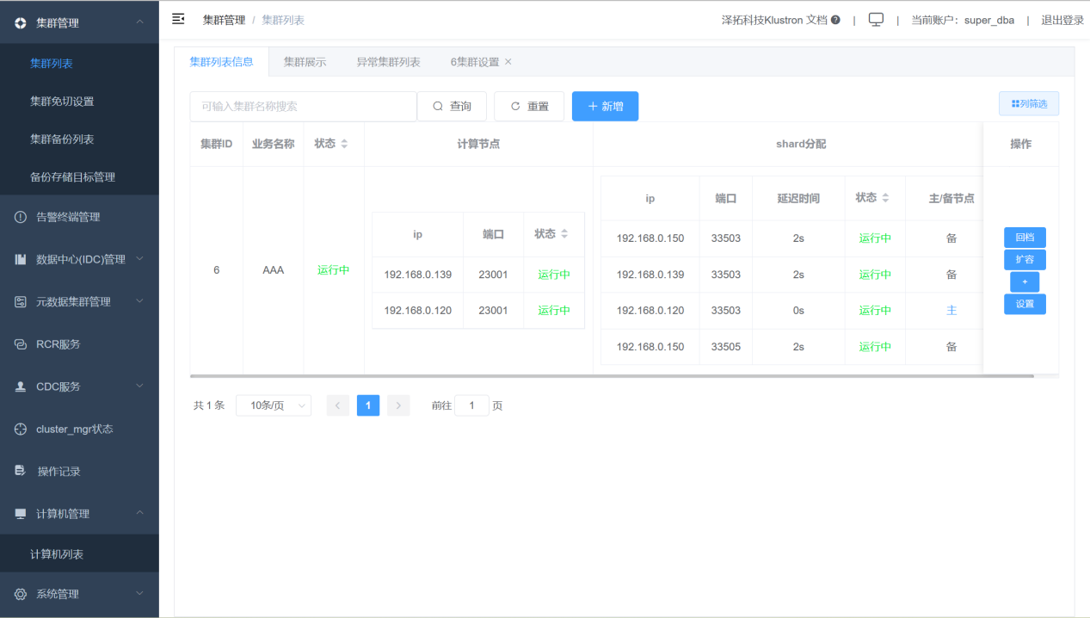Open the 10条/页 page size dropdown
Image resolution: width=1090 pixels, height=618 pixels.
coord(274,405)
